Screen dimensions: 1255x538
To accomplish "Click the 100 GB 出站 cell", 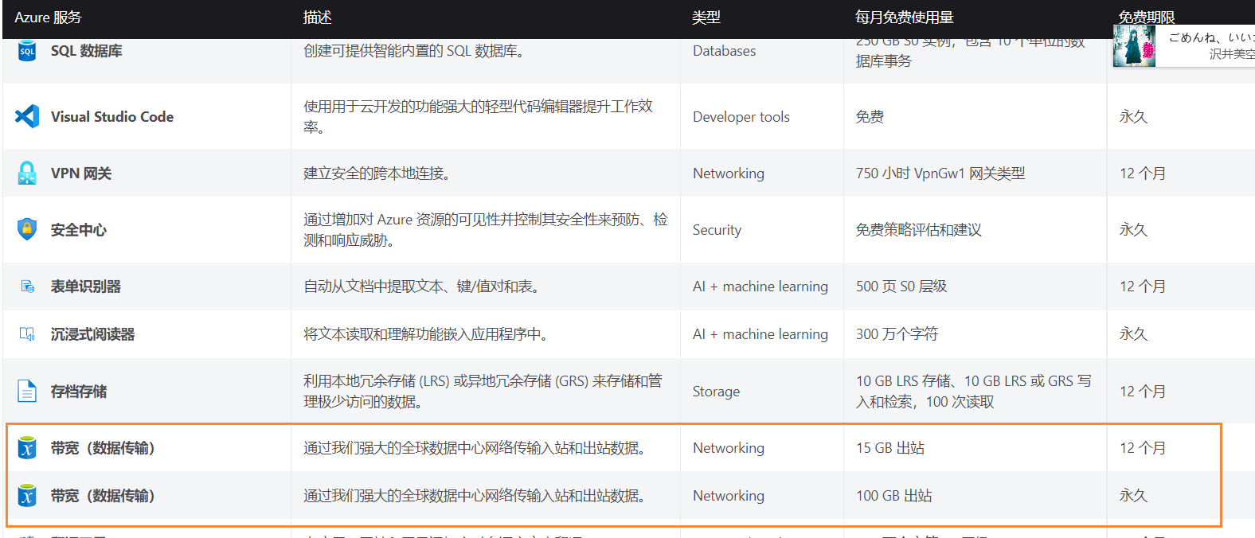I will tap(894, 496).
